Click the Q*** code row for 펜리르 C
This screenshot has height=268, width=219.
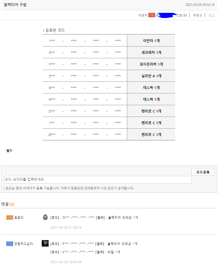(109, 135)
